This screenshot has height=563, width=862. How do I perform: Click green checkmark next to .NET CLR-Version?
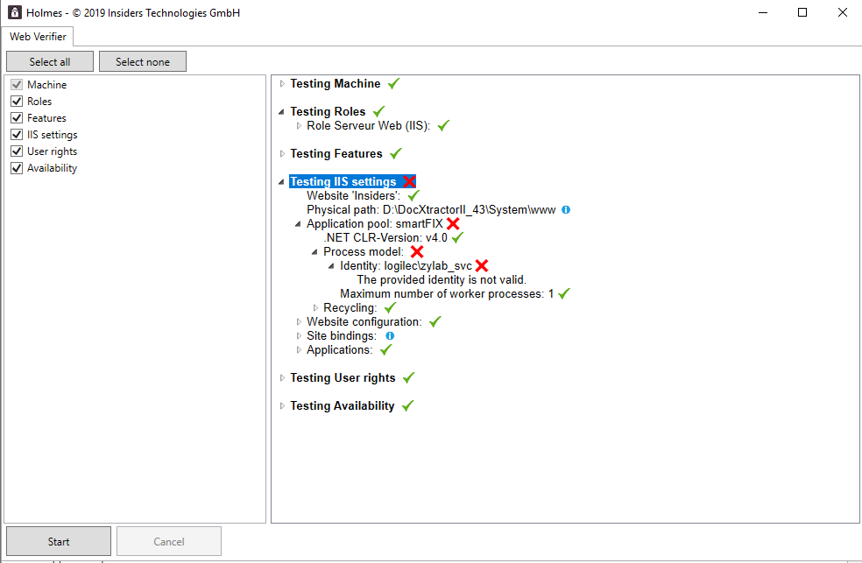pos(457,238)
